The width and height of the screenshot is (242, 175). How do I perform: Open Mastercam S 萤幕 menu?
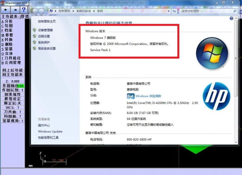click(7, 49)
